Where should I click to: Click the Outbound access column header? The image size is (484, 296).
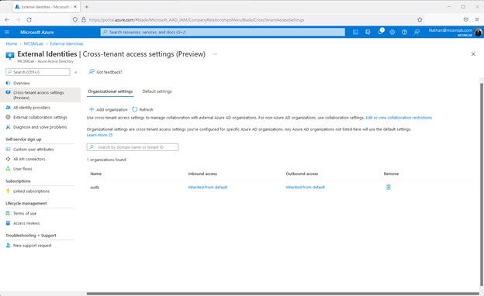tap(302, 174)
